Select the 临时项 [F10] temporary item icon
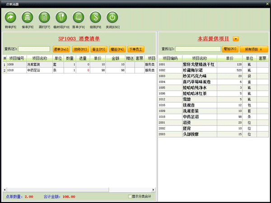This screenshot has width=271, height=203. click(61, 17)
